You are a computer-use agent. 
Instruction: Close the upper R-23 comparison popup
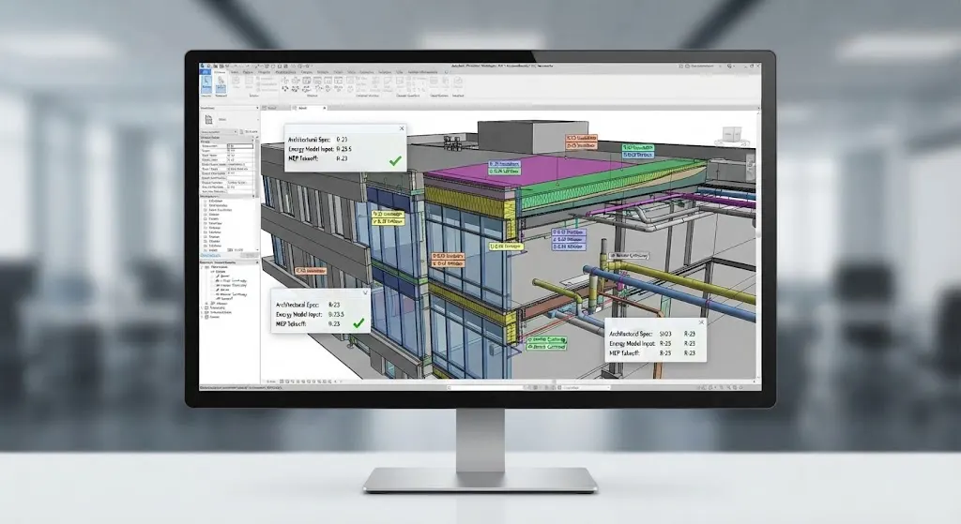tap(402, 128)
